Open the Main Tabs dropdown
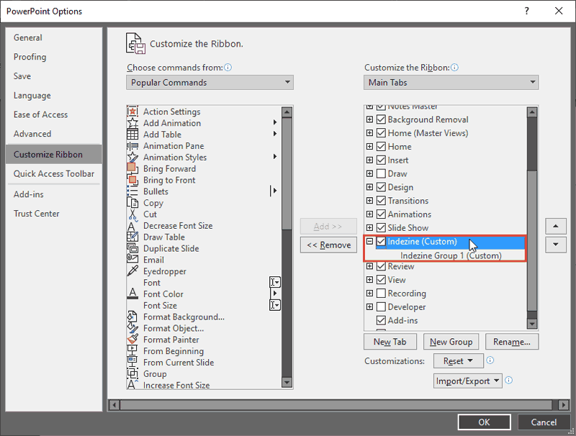 click(x=451, y=82)
